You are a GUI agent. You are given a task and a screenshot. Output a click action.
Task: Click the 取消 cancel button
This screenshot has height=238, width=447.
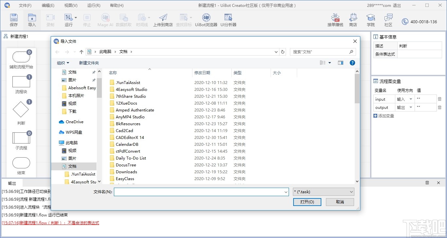click(340, 202)
